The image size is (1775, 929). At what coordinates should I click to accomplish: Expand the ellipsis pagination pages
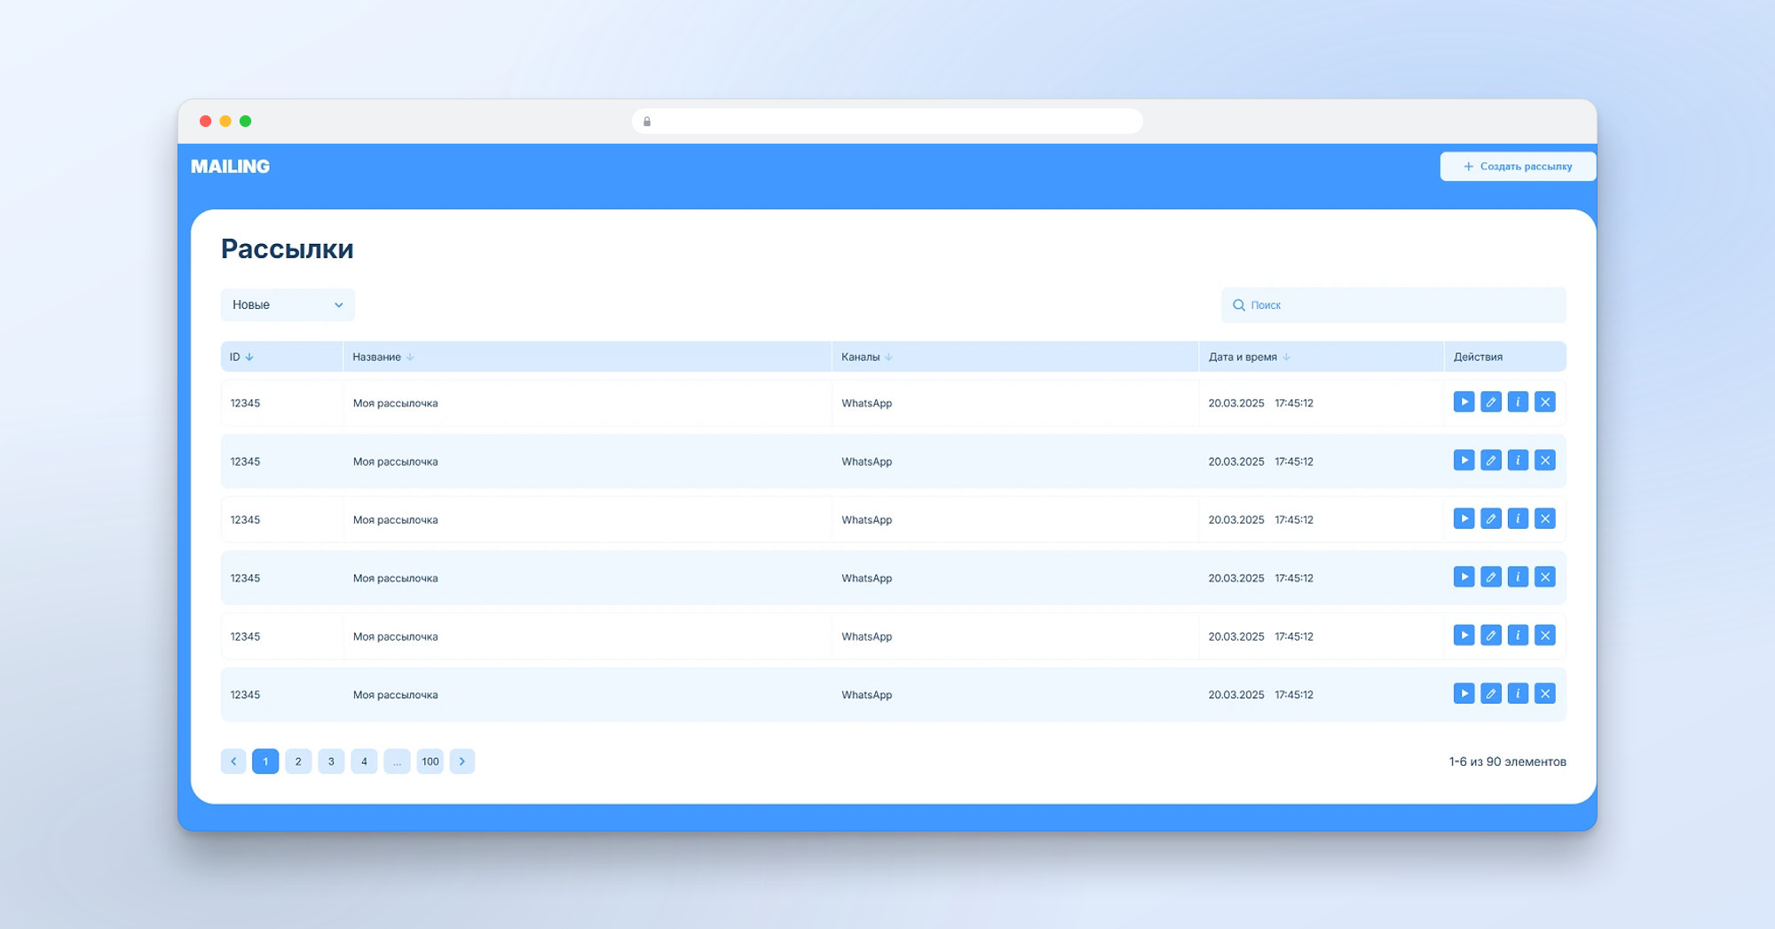(397, 761)
